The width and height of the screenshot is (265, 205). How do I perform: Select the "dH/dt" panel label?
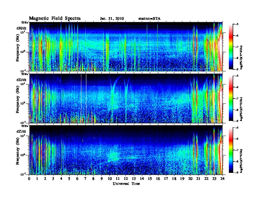pos(21,28)
